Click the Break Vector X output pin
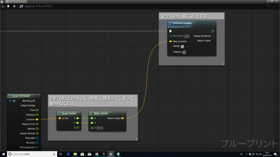 click(78, 118)
